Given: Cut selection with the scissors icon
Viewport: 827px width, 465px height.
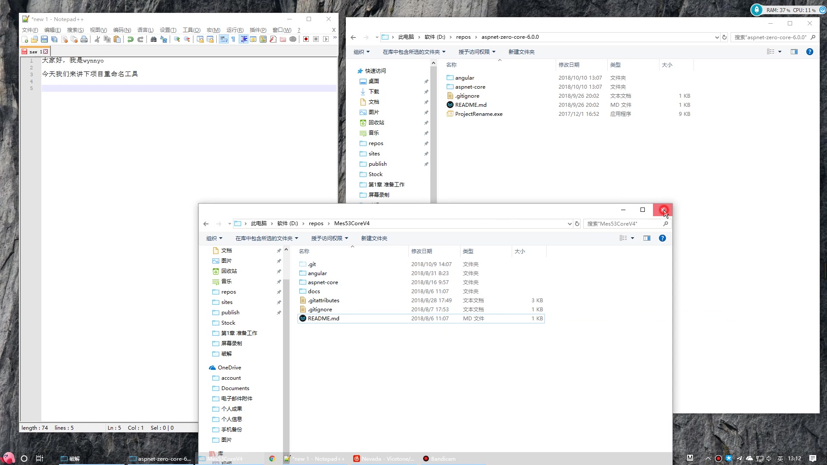Looking at the screenshot, I should [x=97, y=39].
